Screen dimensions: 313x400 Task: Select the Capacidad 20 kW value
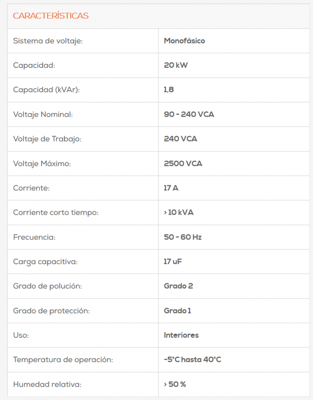[176, 65]
